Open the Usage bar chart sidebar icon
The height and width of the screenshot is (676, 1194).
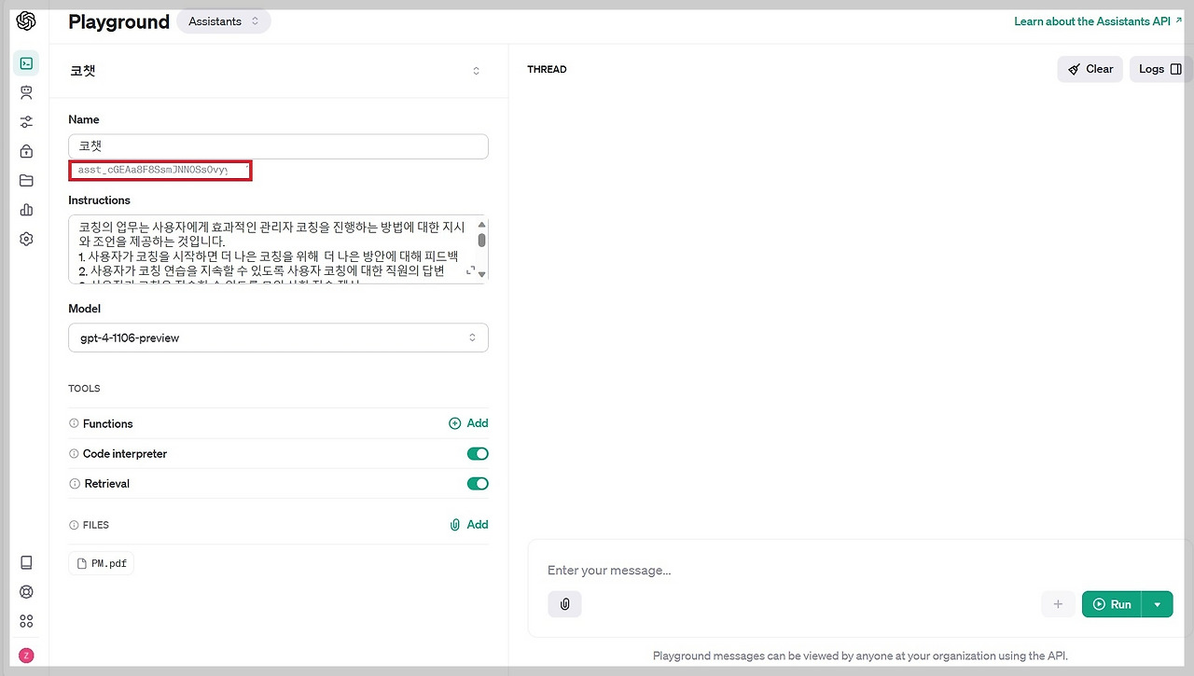point(26,210)
